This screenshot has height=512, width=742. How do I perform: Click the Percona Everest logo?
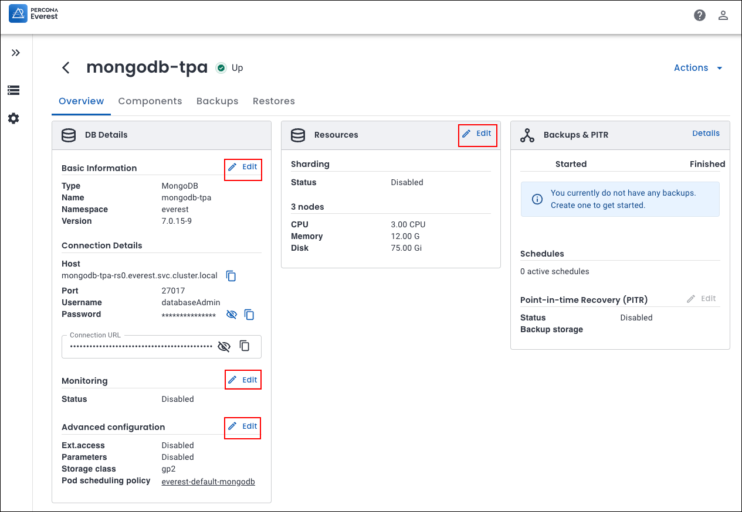pyautogui.click(x=34, y=13)
